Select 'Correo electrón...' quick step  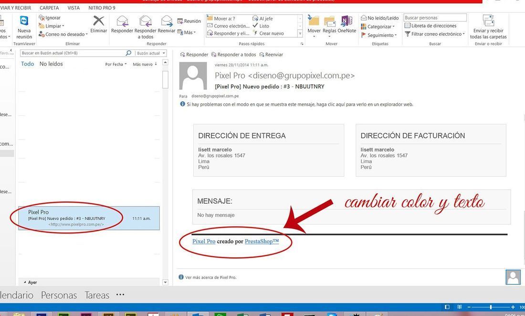(228, 26)
